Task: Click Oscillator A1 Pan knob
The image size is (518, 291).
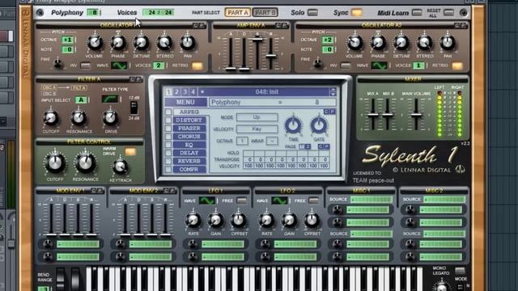Action: click(x=188, y=43)
